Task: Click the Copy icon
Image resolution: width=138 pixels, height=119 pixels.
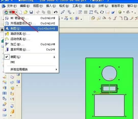Action: pos(43,12)
